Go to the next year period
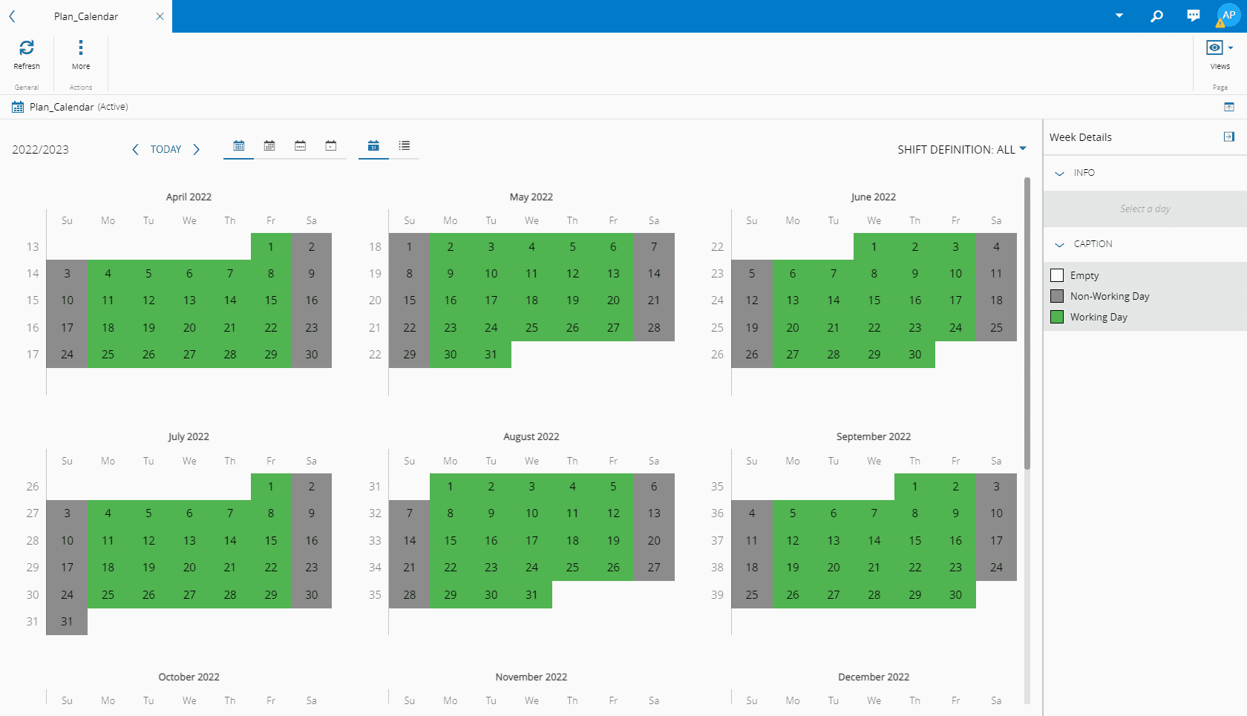 (197, 149)
